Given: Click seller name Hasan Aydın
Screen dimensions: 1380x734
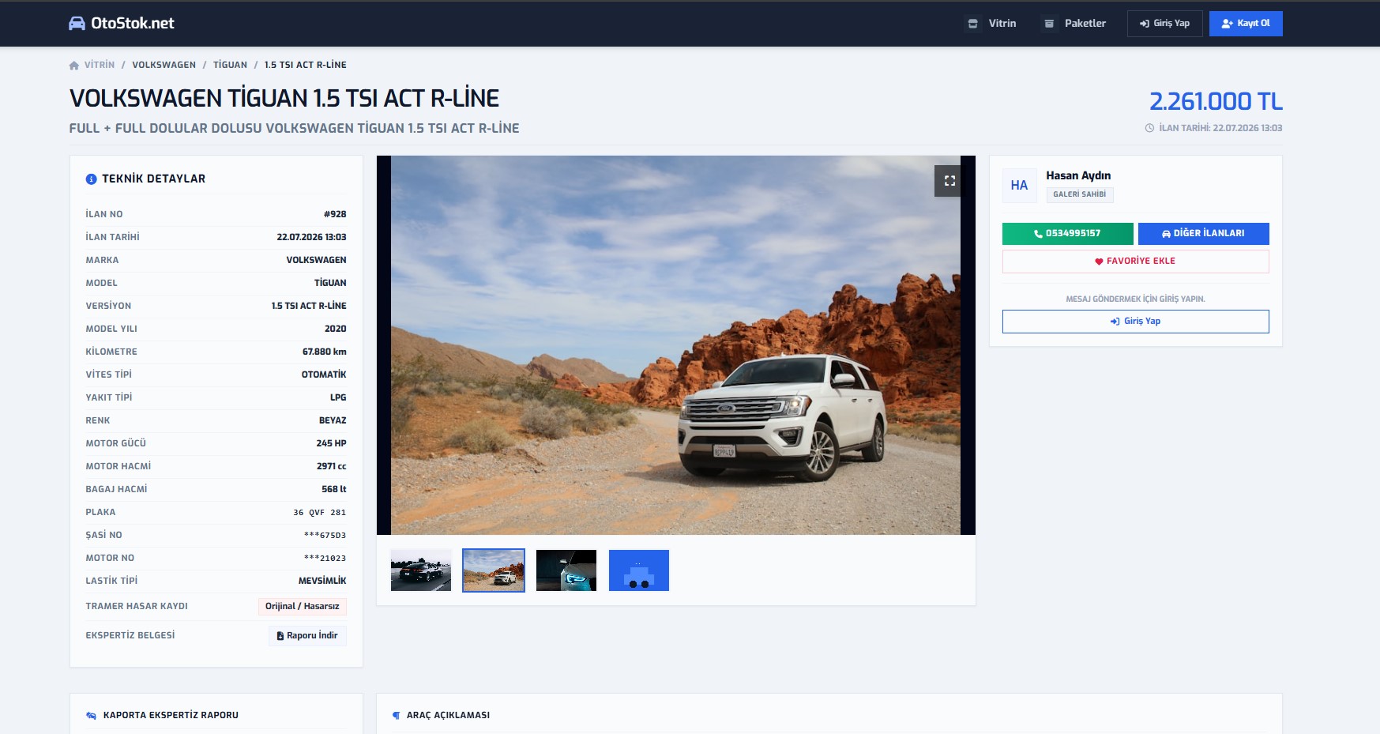Looking at the screenshot, I should pos(1078,175).
